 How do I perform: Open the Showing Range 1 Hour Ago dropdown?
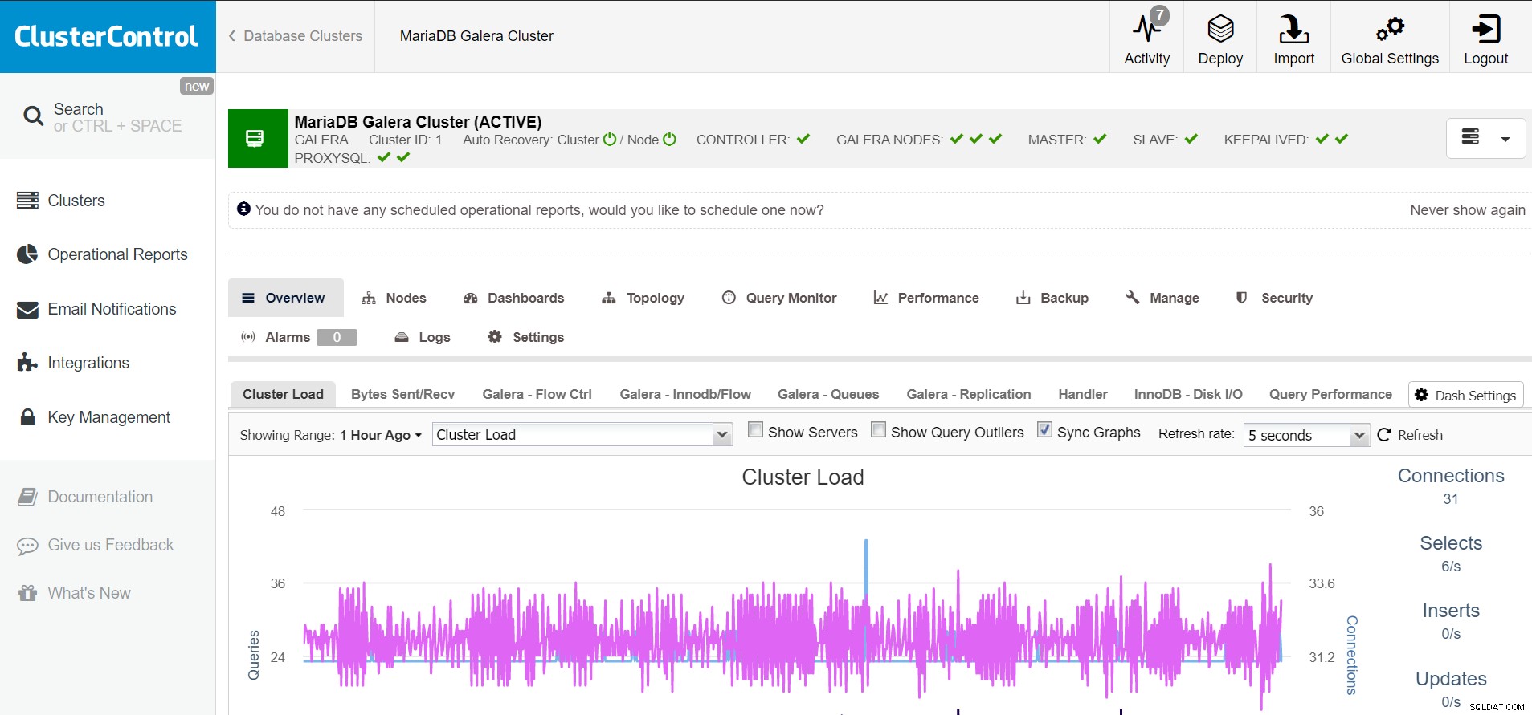coord(380,435)
